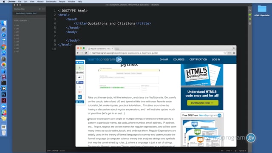Click the Facebook Like button

tap(80, 82)
